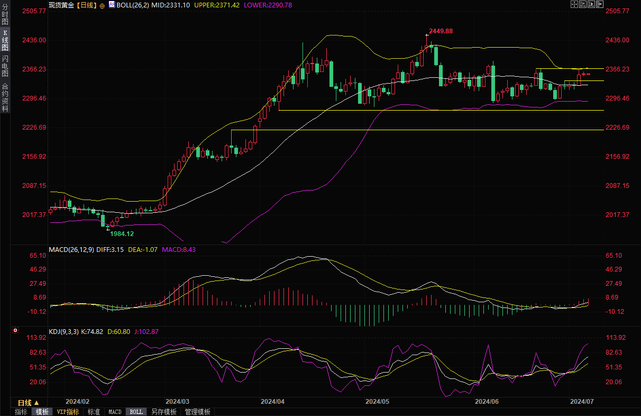Click the jump-to-start chart axis icon
The height and width of the screenshot is (416, 641).
click(583, 4)
